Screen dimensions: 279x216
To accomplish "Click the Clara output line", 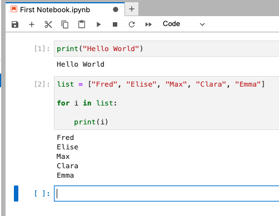I will tap(67, 166).
